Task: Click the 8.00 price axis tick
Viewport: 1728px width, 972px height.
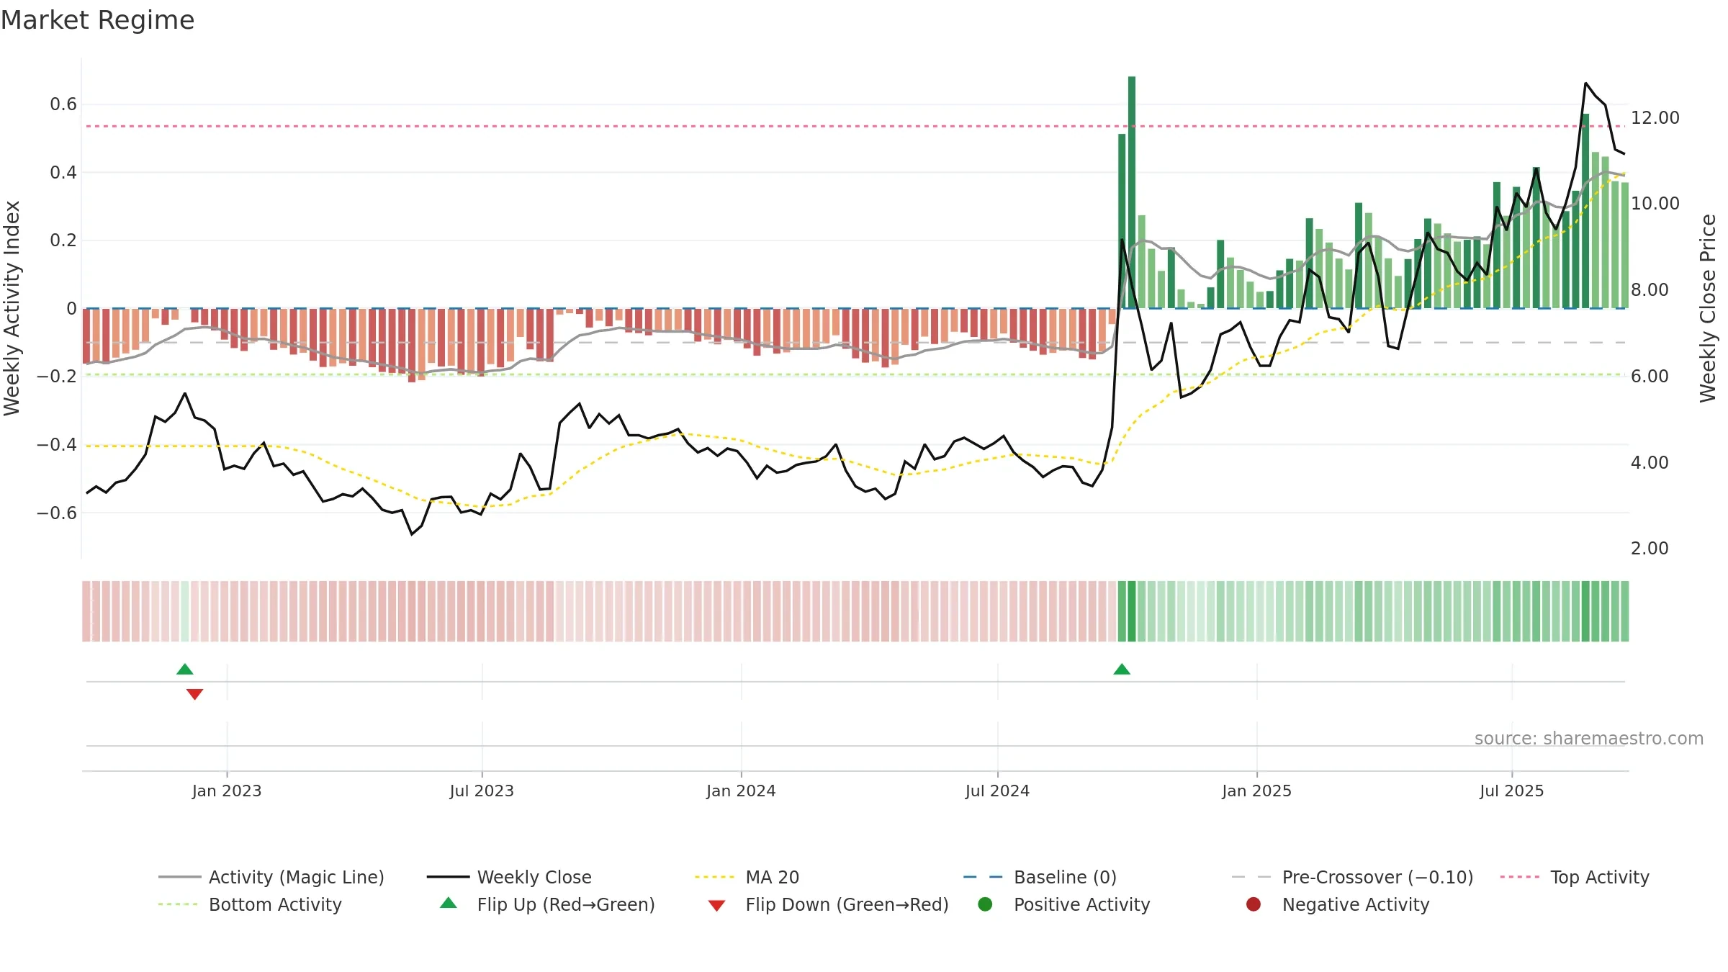Action: click(1650, 289)
